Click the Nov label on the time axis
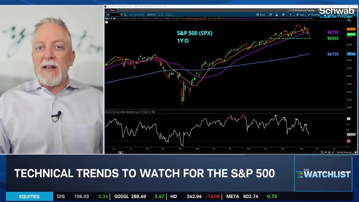359x202 pixels. [302, 149]
